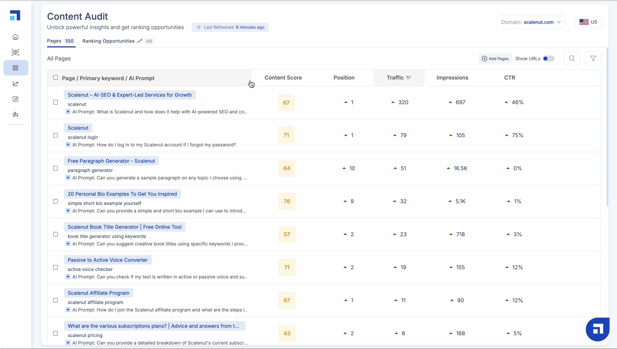Open the Scalenut Affiliate Program link

99,293
